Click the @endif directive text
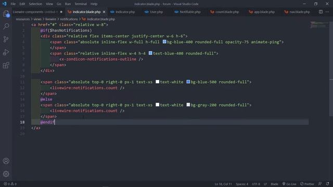 (x=47, y=122)
